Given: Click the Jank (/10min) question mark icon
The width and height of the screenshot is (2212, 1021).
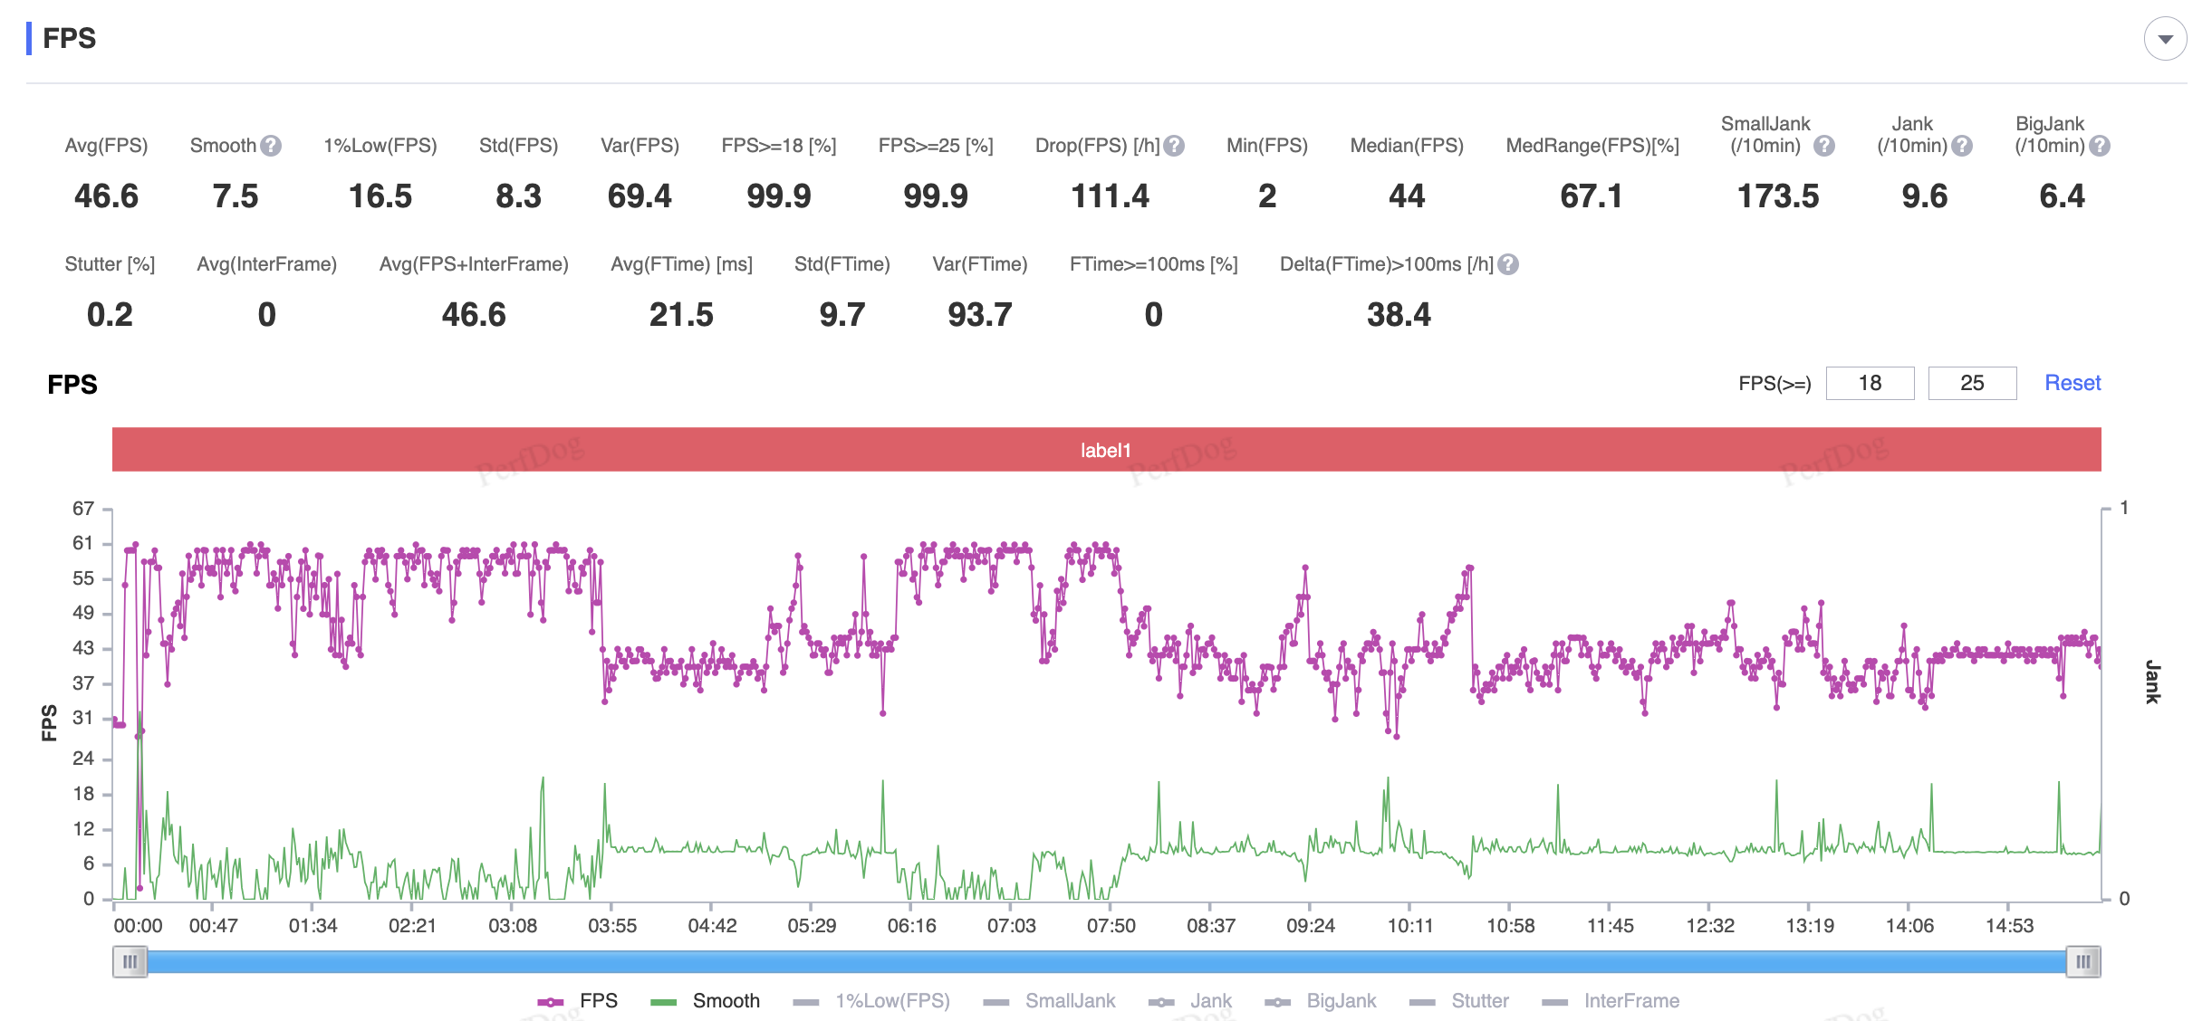Looking at the screenshot, I should pos(1962,146).
